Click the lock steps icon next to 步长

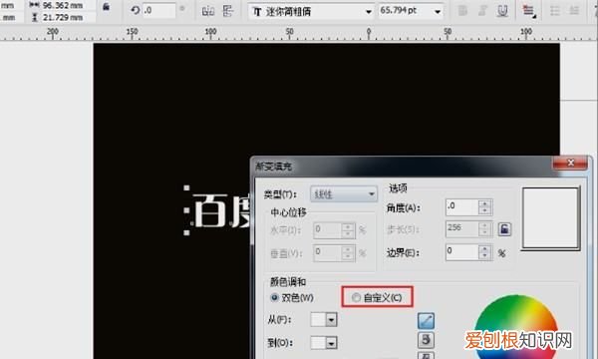pos(504,229)
